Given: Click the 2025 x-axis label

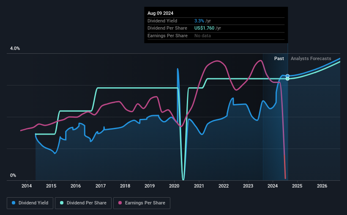Looking at the screenshot, I should click(x=297, y=186).
